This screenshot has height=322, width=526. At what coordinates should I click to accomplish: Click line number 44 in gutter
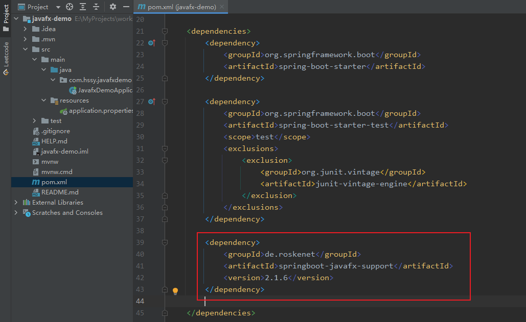click(140, 301)
